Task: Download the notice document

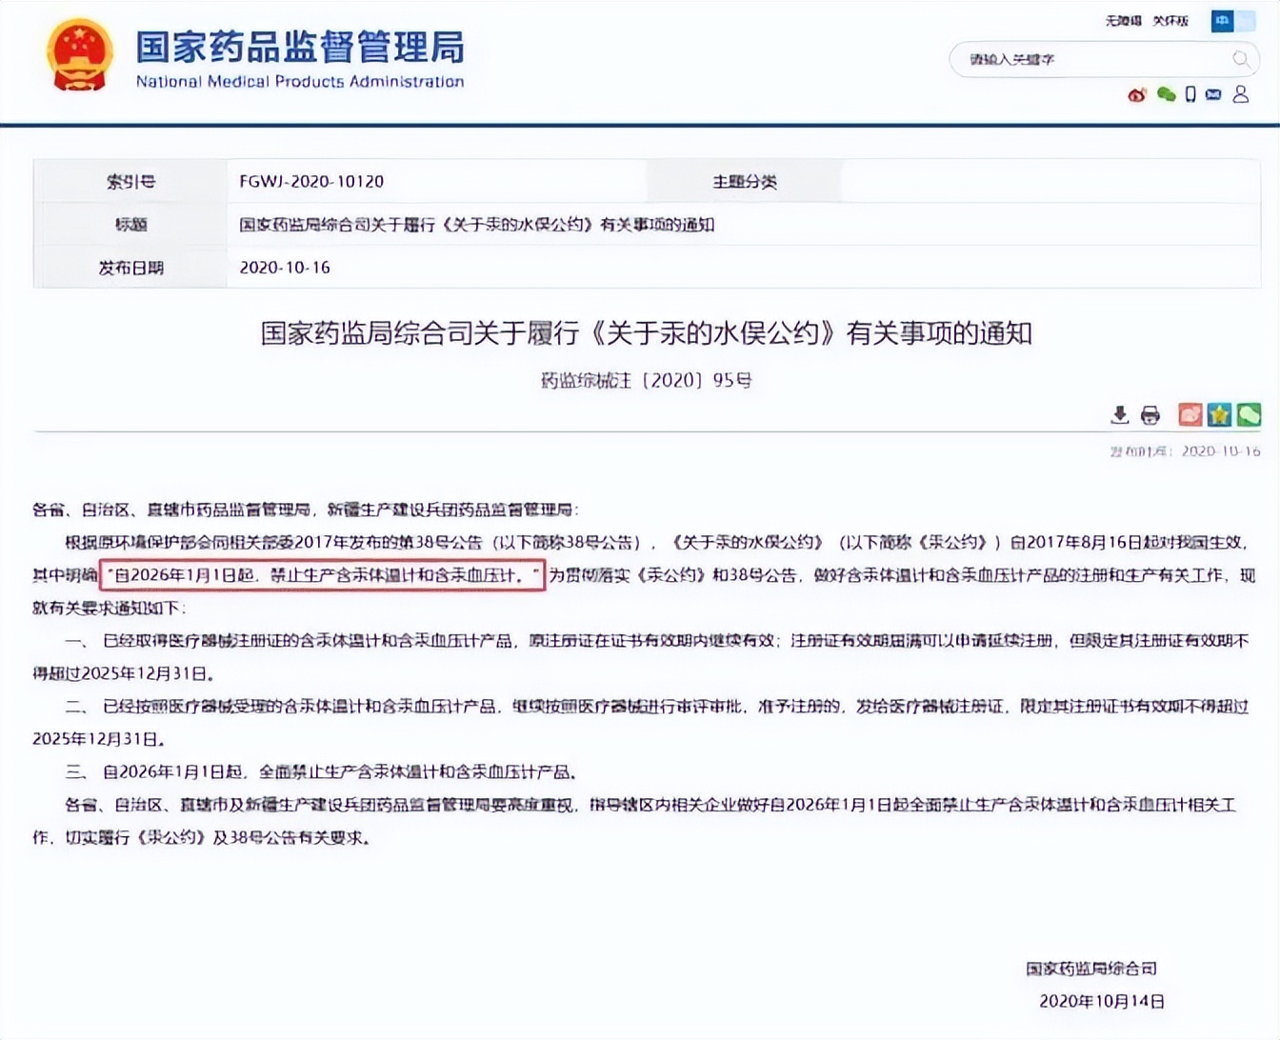Action: tap(1120, 414)
